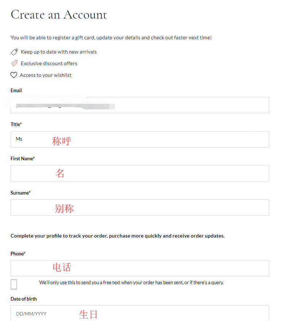Click the 'Exclusive discount offers' text
The height and width of the screenshot is (321, 284).
pos(49,63)
